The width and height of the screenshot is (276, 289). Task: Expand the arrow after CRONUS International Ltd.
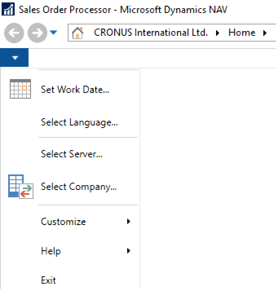[x=218, y=33]
